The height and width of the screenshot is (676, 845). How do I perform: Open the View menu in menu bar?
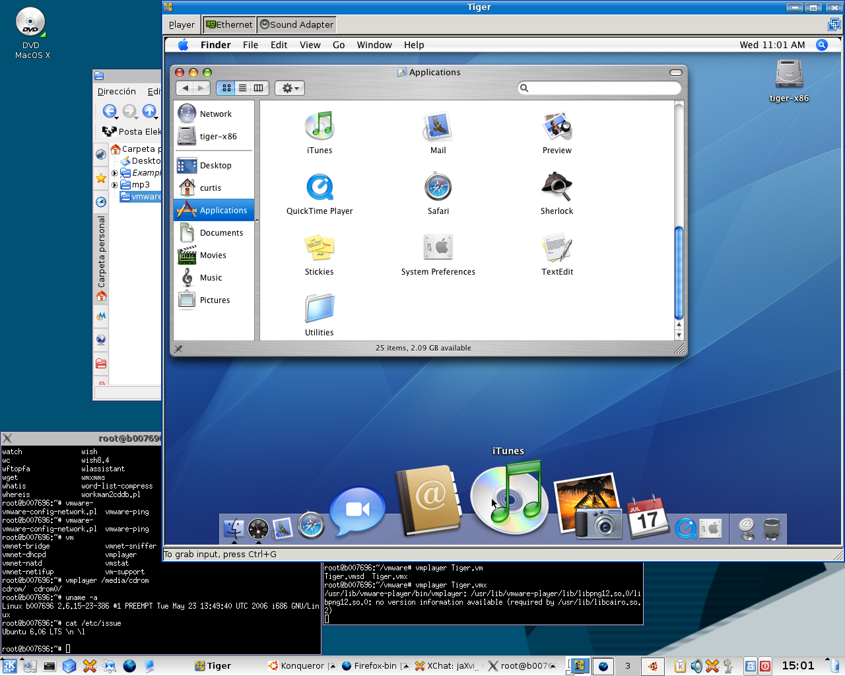(310, 45)
